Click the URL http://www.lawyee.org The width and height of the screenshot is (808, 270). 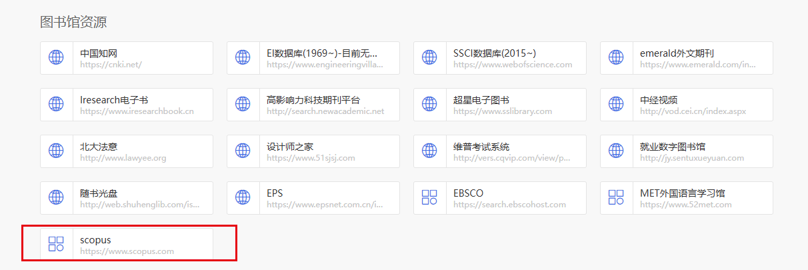pyautogui.click(x=123, y=158)
